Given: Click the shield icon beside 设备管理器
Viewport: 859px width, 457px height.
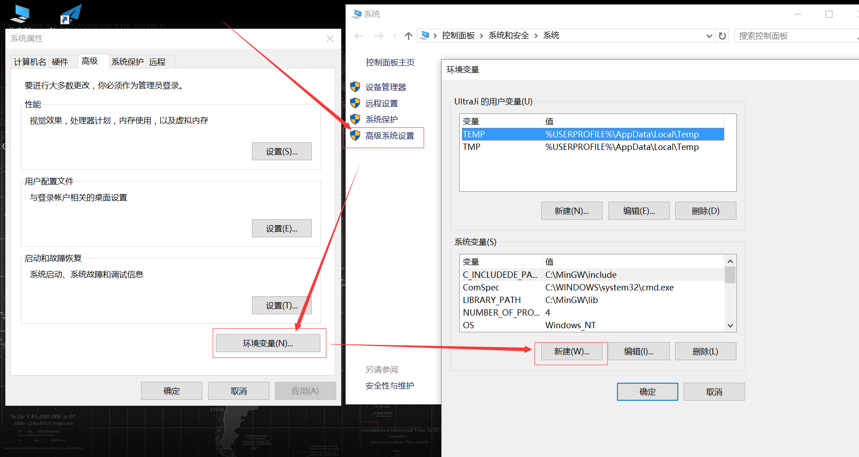Looking at the screenshot, I should 355,86.
